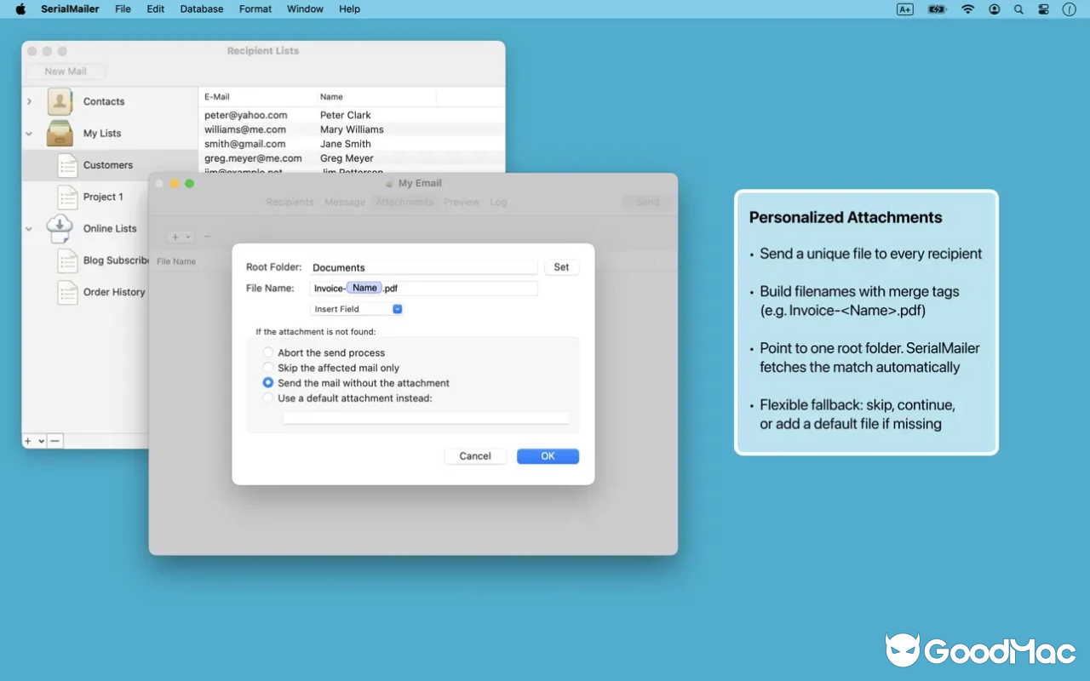The image size is (1090, 681).
Task: Click the Spotlight search icon in menu bar
Action: [x=1018, y=9]
